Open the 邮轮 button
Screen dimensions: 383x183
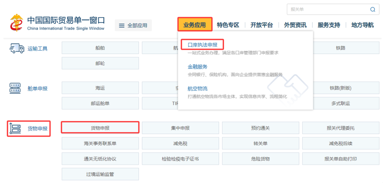(x=100, y=63)
